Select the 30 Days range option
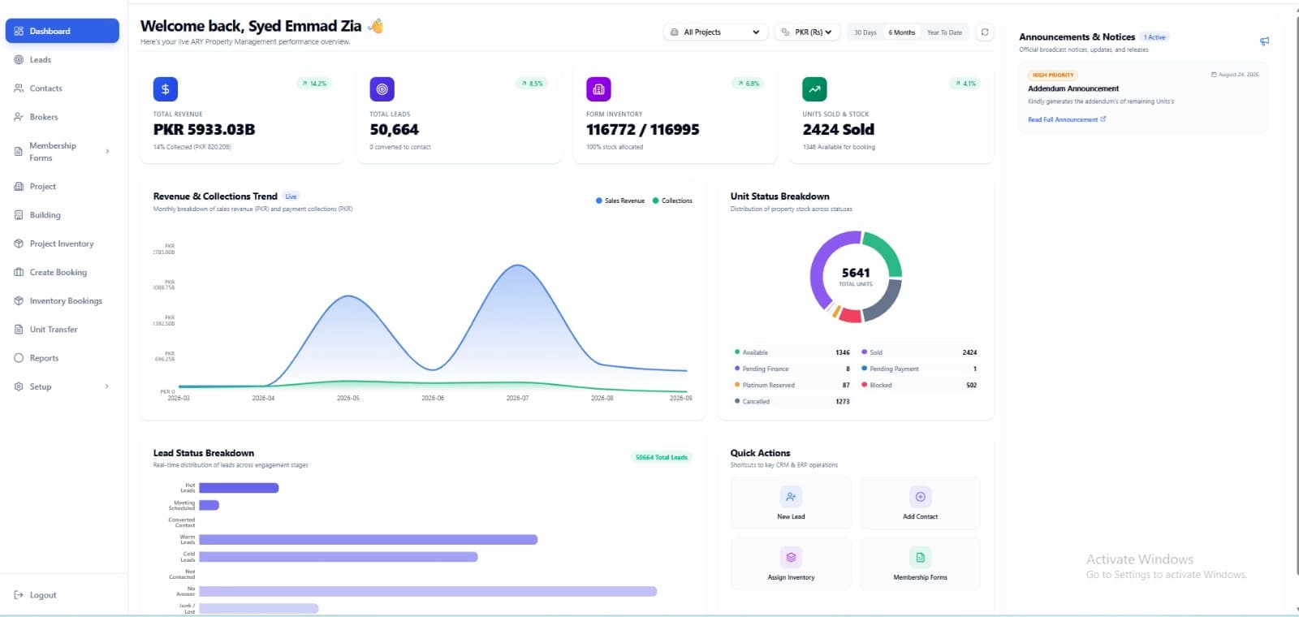The height and width of the screenshot is (617, 1299). 865,32
